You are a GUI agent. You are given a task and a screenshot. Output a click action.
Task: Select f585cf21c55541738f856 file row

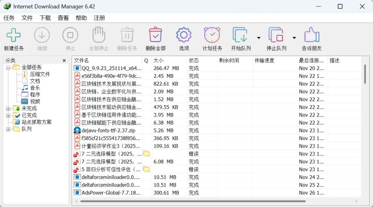(x=217, y=138)
